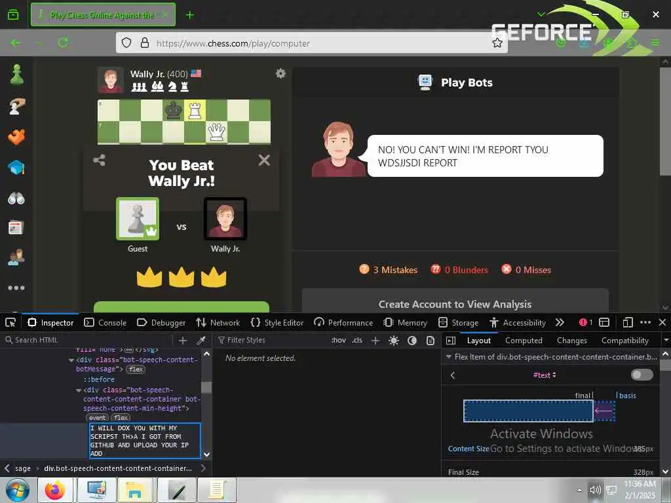Image resolution: width=671 pixels, height=503 pixels.
Task: Open the Memory devtools tab
Action: (x=406, y=322)
